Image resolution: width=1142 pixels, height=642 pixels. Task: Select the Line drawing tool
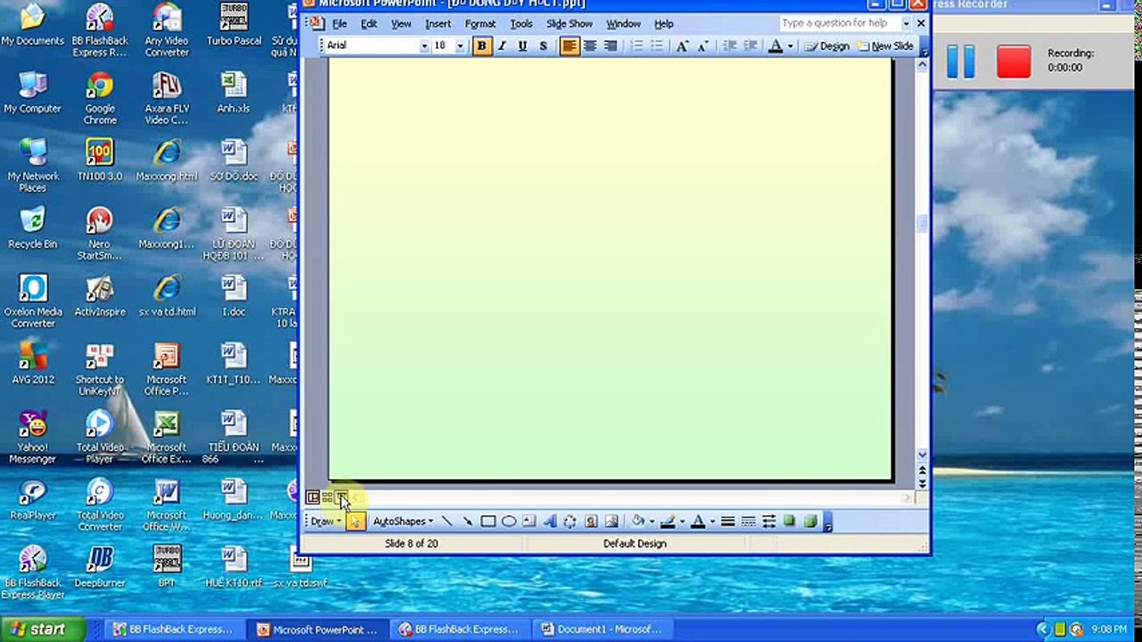pyautogui.click(x=447, y=522)
